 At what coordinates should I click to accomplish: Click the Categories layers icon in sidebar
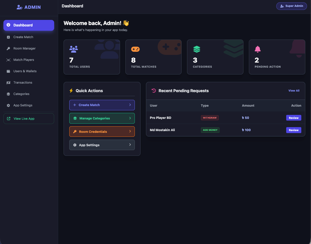tap(8, 94)
